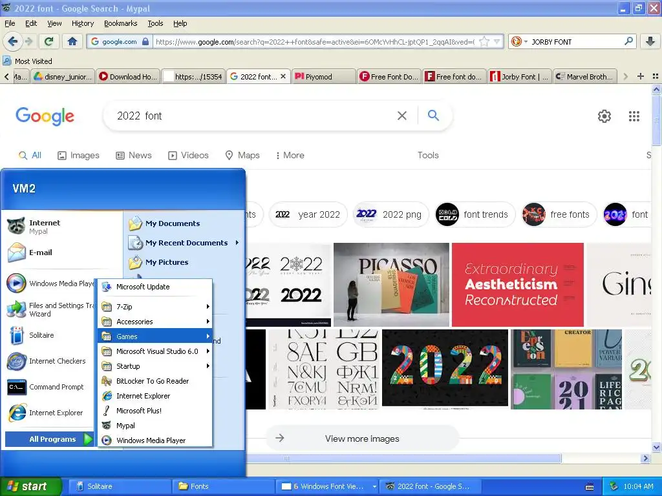Expand the Accessories submenu
662x496 pixels.
click(x=155, y=322)
